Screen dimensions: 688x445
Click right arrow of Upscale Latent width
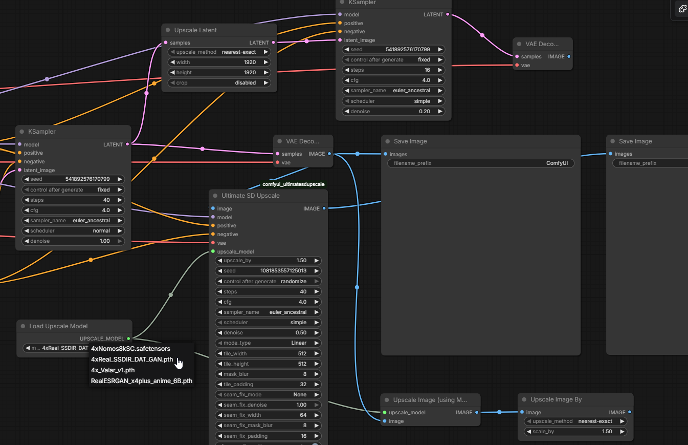click(266, 62)
